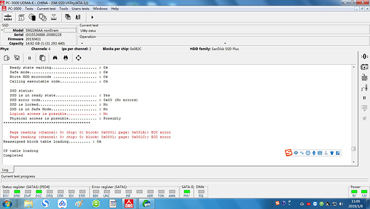
Task: Click the binoculars find icon
Action: (55, 58)
